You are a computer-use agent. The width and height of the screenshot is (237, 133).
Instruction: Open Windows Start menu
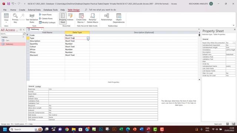(5, 129)
